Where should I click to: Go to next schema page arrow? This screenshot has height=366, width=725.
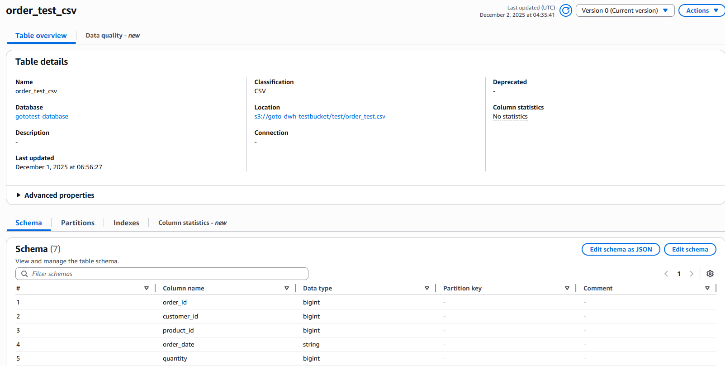click(x=691, y=274)
